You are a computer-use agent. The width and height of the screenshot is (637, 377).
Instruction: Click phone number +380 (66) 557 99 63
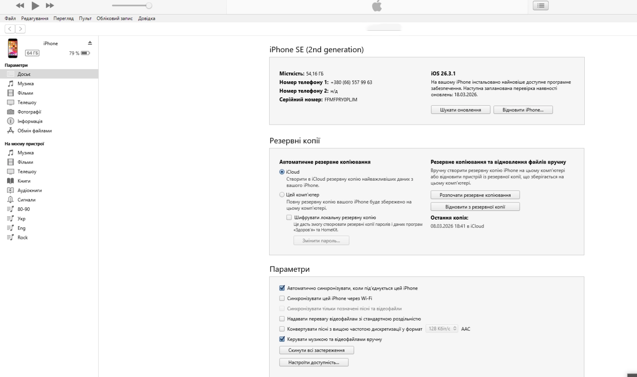point(351,82)
